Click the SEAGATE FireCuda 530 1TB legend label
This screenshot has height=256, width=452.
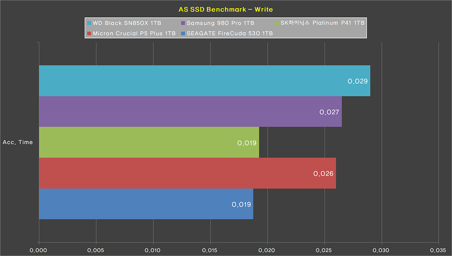(x=230, y=33)
